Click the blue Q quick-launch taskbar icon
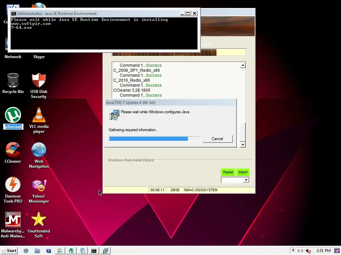 [x=49, y=251]
